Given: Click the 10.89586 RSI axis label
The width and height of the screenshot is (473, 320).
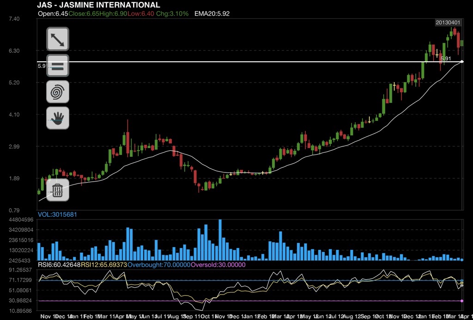Looking at the screenshot, I should click(20, 311).
